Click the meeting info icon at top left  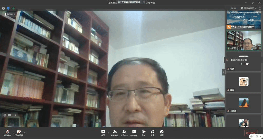[x=3, y=8]
